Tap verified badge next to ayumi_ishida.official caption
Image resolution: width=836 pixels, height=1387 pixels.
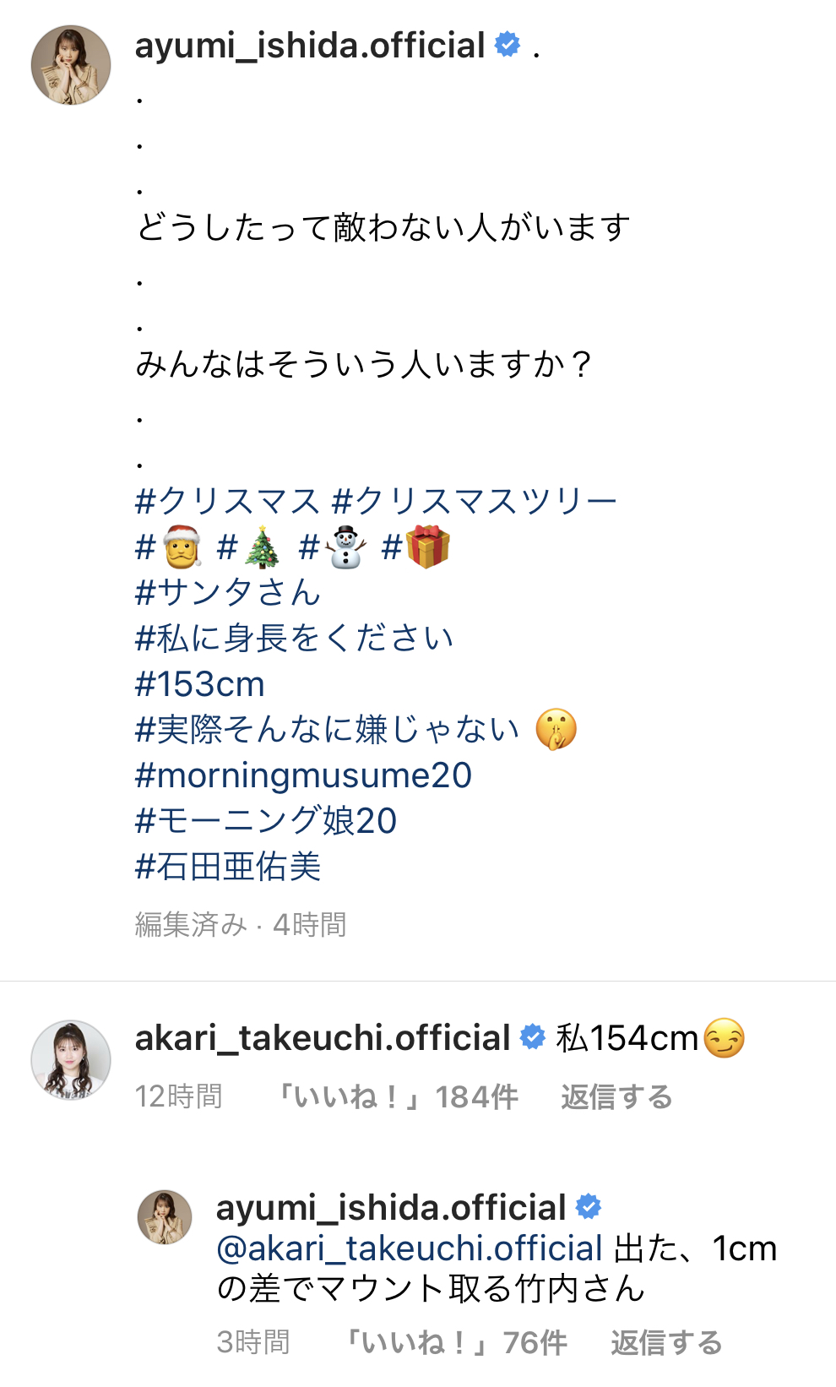coord(507,44)
